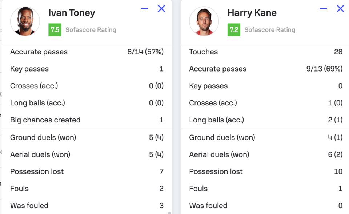
Task: Click the scrollbar in Toney's stats panel
Action: (x=169, y=212)
